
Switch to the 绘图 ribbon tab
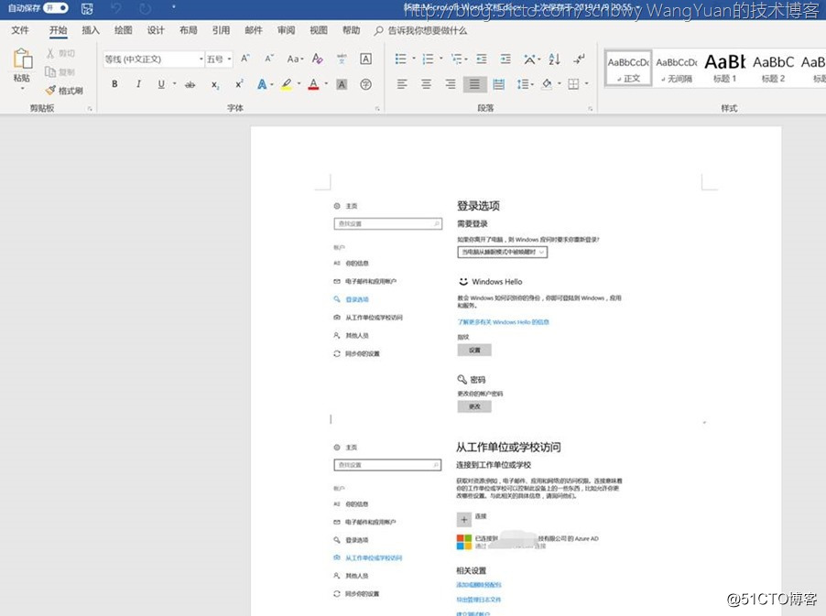click(x=124, y=30)
